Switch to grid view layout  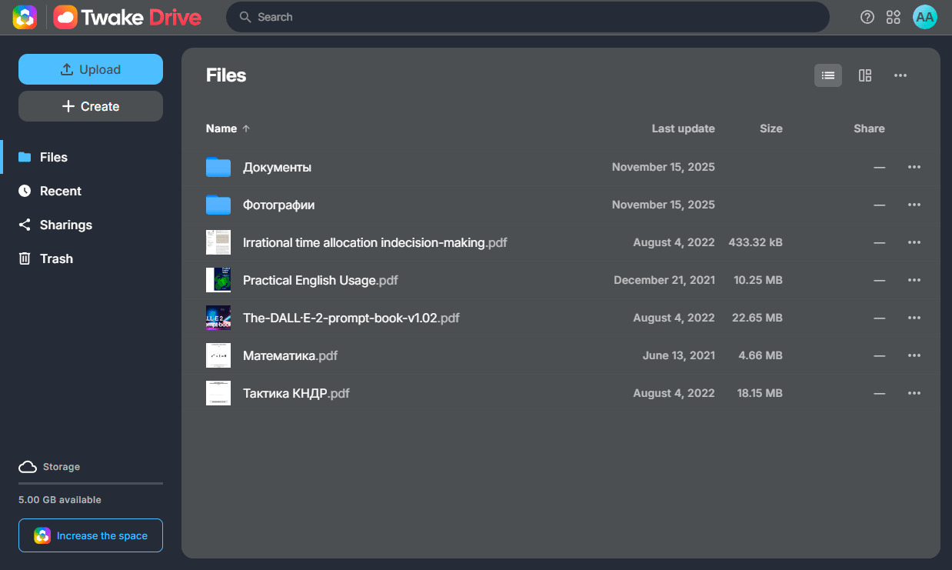[x=865, y=75]
